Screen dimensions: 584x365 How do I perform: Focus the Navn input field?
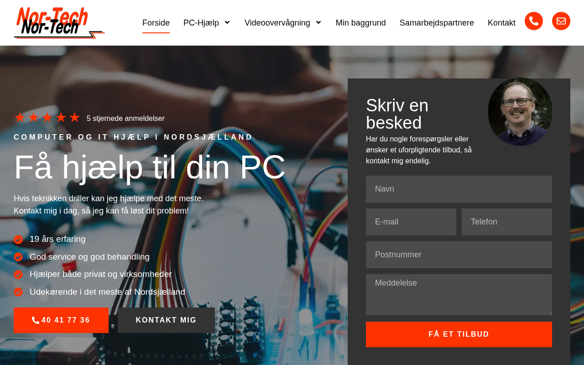coord(459,189)
